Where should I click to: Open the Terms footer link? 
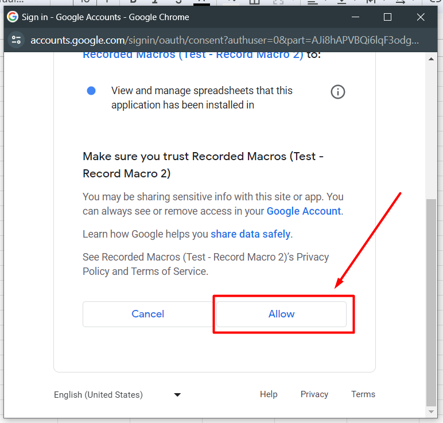click(363, 394)
